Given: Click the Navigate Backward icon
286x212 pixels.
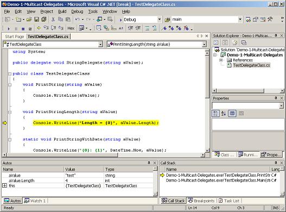Looking at the screenshot, I should click(99, 20).
